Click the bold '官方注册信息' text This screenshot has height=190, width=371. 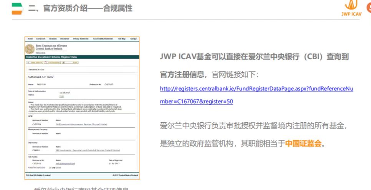click(x=182, y=75)
